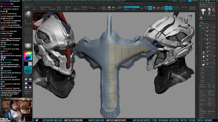Image resolution: width=218 pixels, height=122 pixels.
Task: Expand the first subtool folder icon
Action: point(202,69)
